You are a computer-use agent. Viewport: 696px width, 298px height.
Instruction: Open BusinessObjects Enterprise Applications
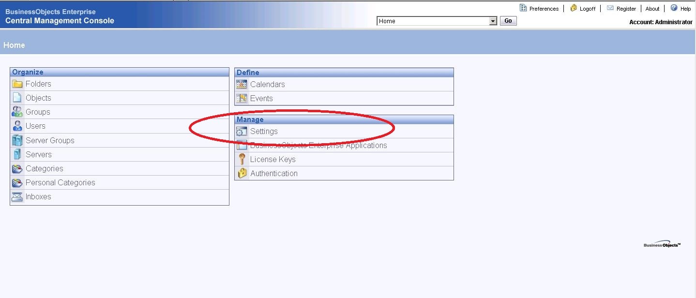point(242,145)
